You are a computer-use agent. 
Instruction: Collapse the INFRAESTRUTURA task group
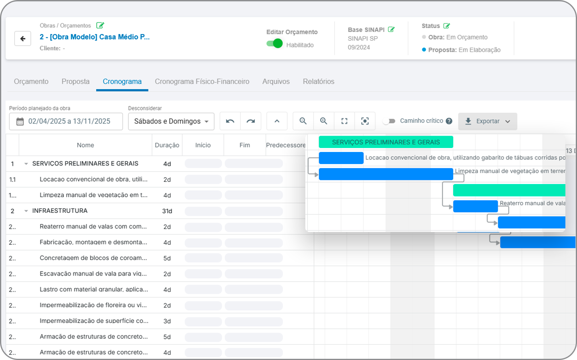(26, 211)
